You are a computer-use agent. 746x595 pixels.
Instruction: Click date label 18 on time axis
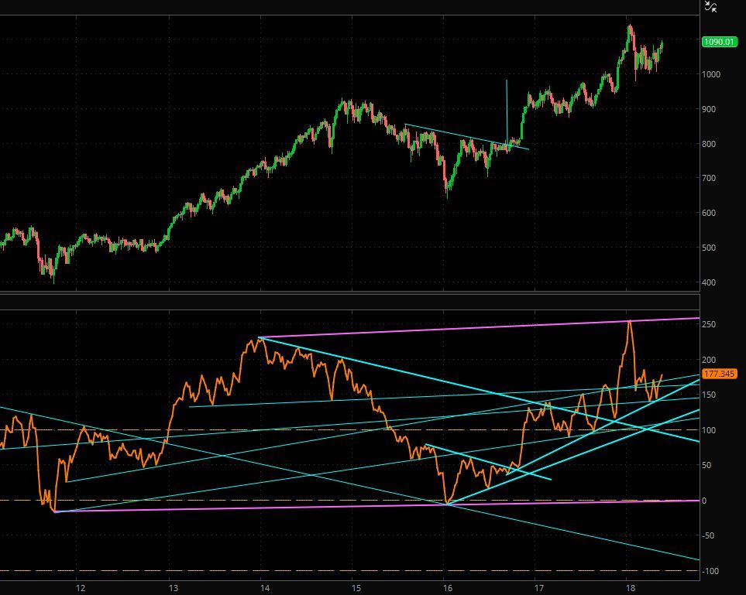631,588
